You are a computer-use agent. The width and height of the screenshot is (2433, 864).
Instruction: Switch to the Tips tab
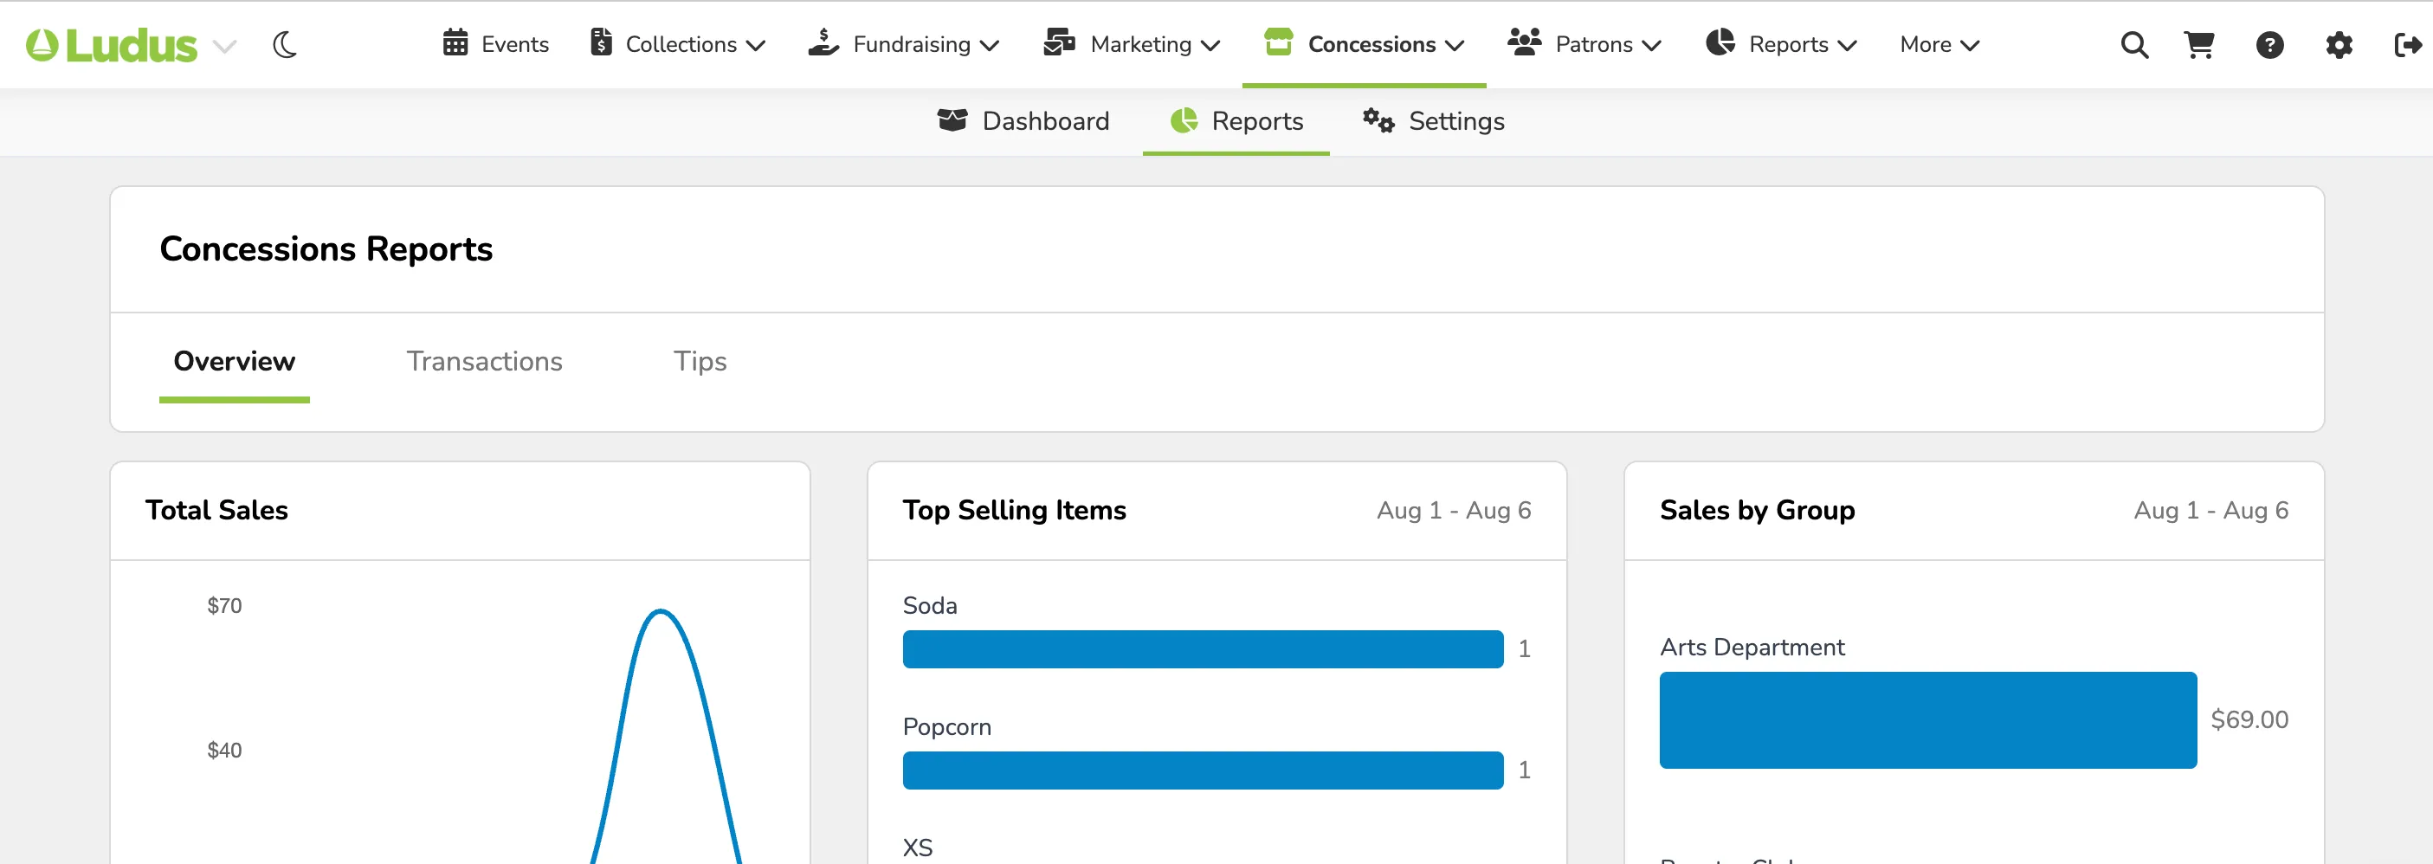pyautogui.click(x=700, y=362)
